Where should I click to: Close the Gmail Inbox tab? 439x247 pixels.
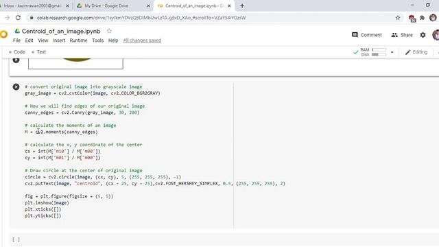click(x=67, y=5)
